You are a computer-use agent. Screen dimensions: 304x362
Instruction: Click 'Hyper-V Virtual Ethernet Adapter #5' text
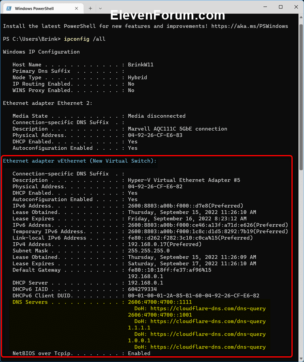(x=184, y=180)
